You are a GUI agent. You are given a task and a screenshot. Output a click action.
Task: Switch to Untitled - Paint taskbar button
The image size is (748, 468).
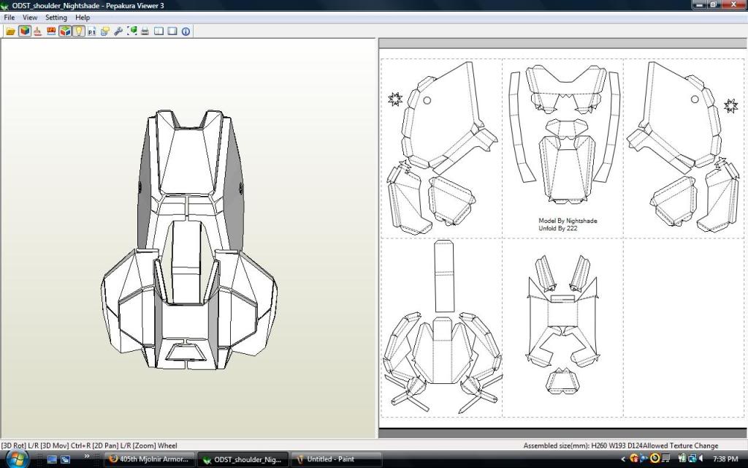click(x=336, y=459)
